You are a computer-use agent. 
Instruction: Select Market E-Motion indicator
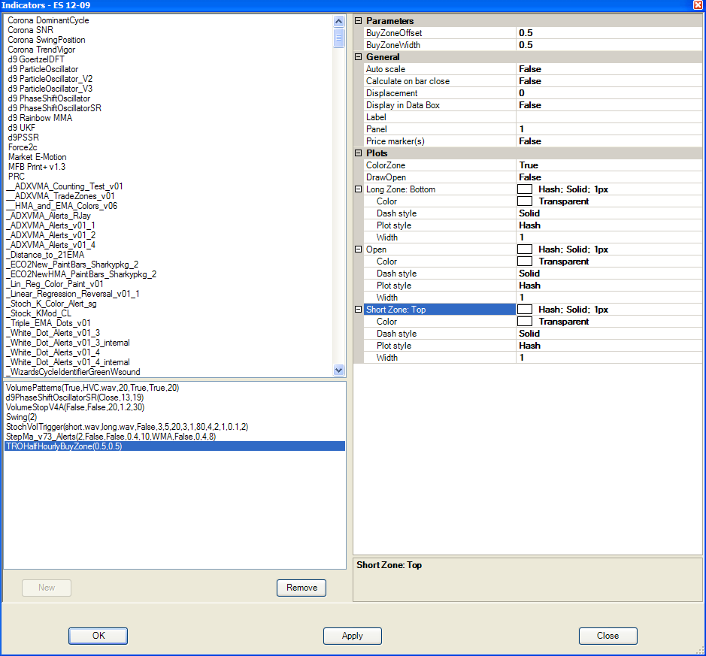point(38,157)
